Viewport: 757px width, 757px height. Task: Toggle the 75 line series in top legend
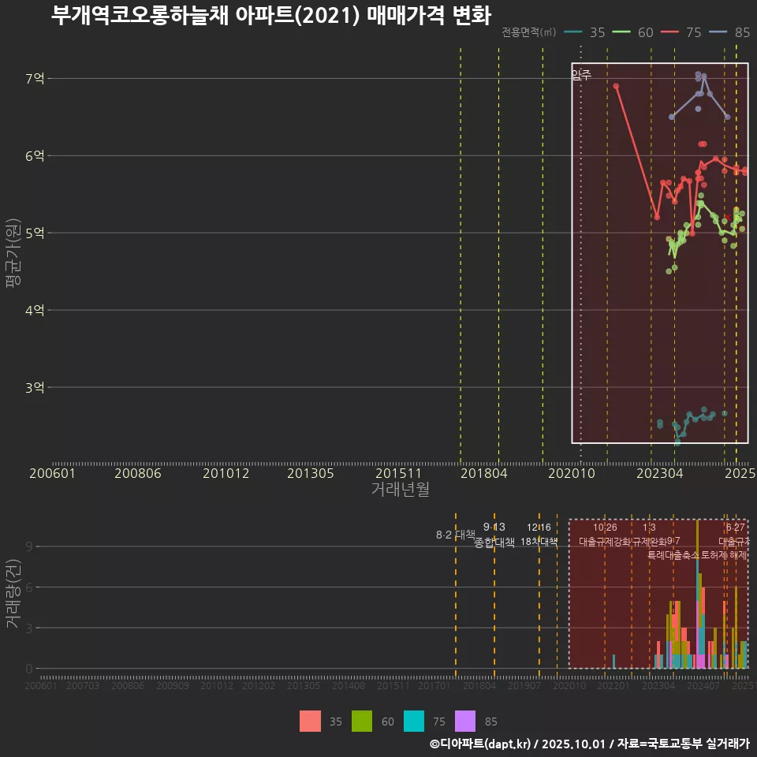(681, 32)
